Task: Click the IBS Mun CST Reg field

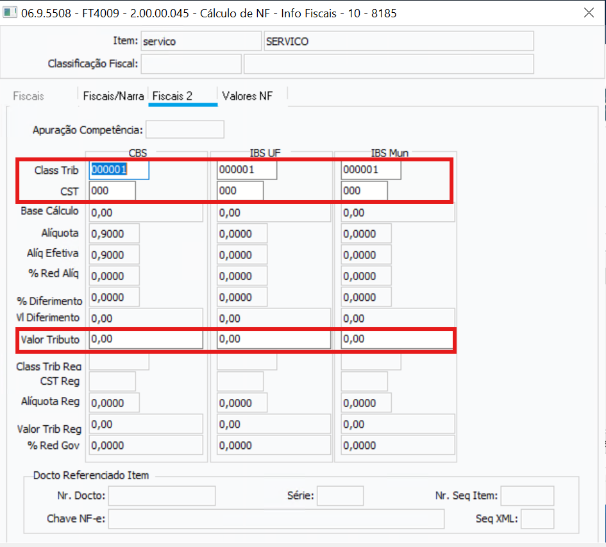Action: [x=364, y=382]
